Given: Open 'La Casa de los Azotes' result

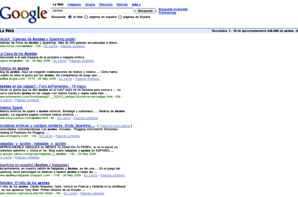Looking at the screenshot, I should pyautogui.click(x=18, y=54).
